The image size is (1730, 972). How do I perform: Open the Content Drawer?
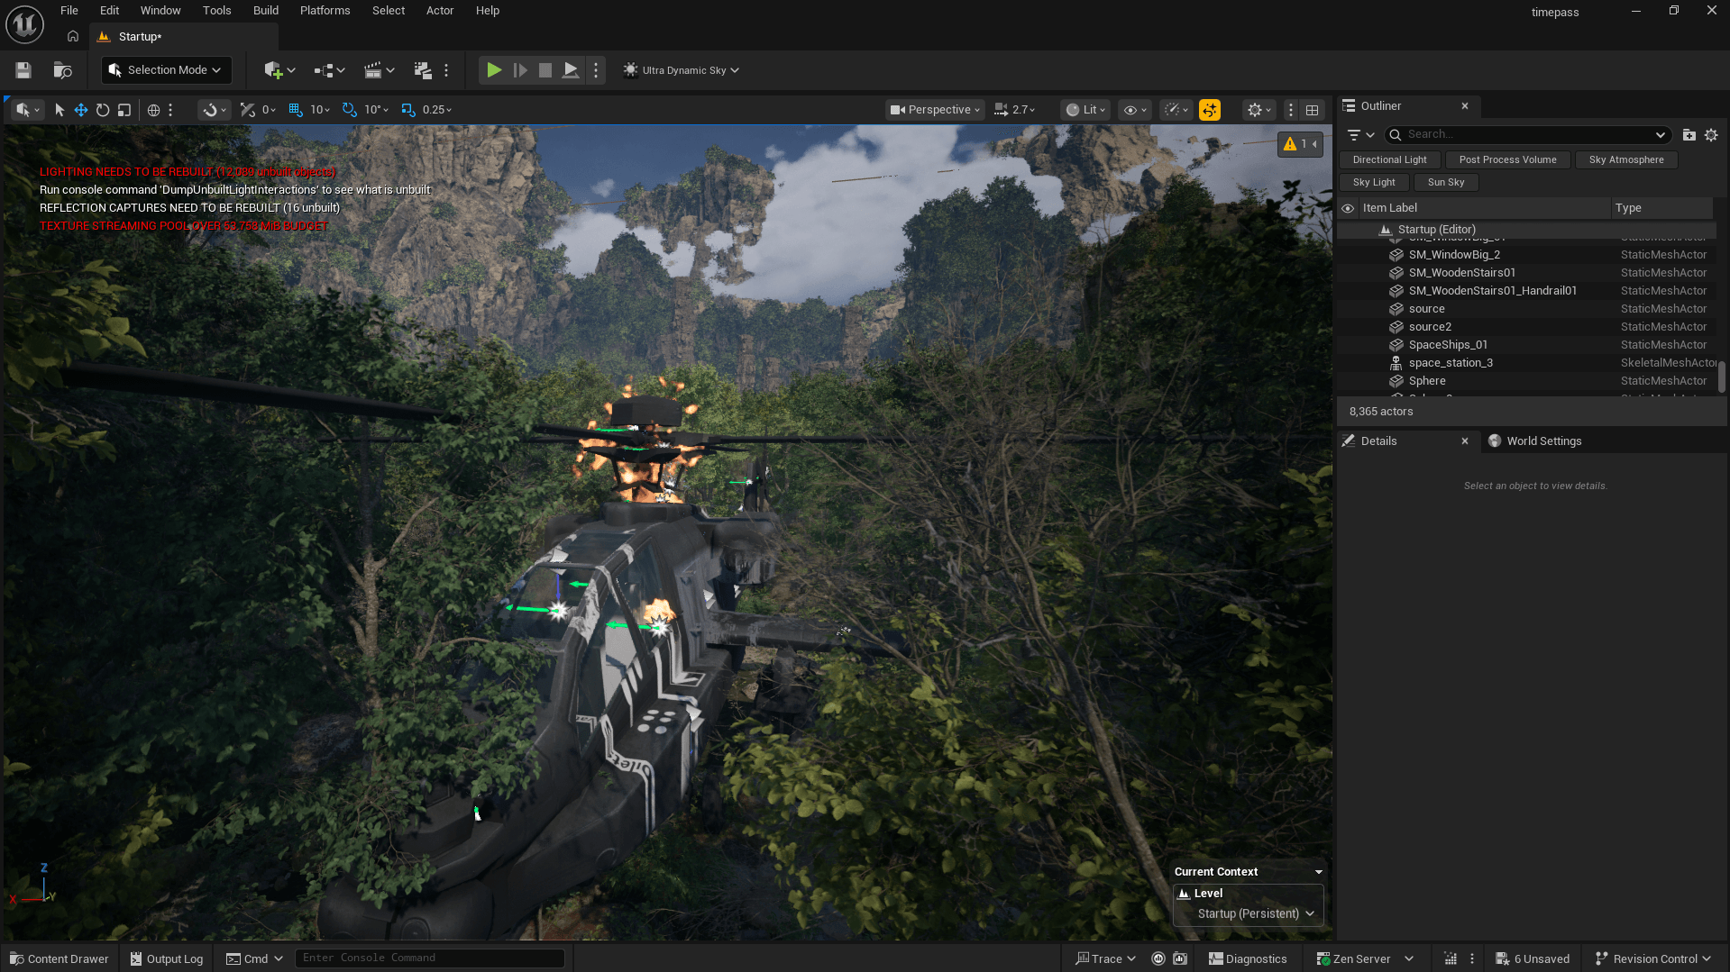tap(59, 958)
